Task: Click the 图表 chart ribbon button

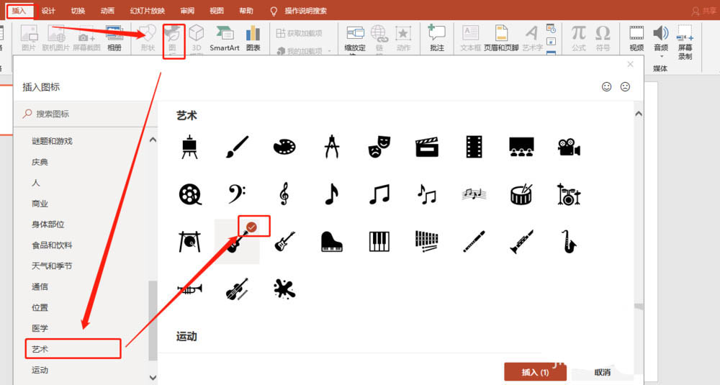Action: 253,38
